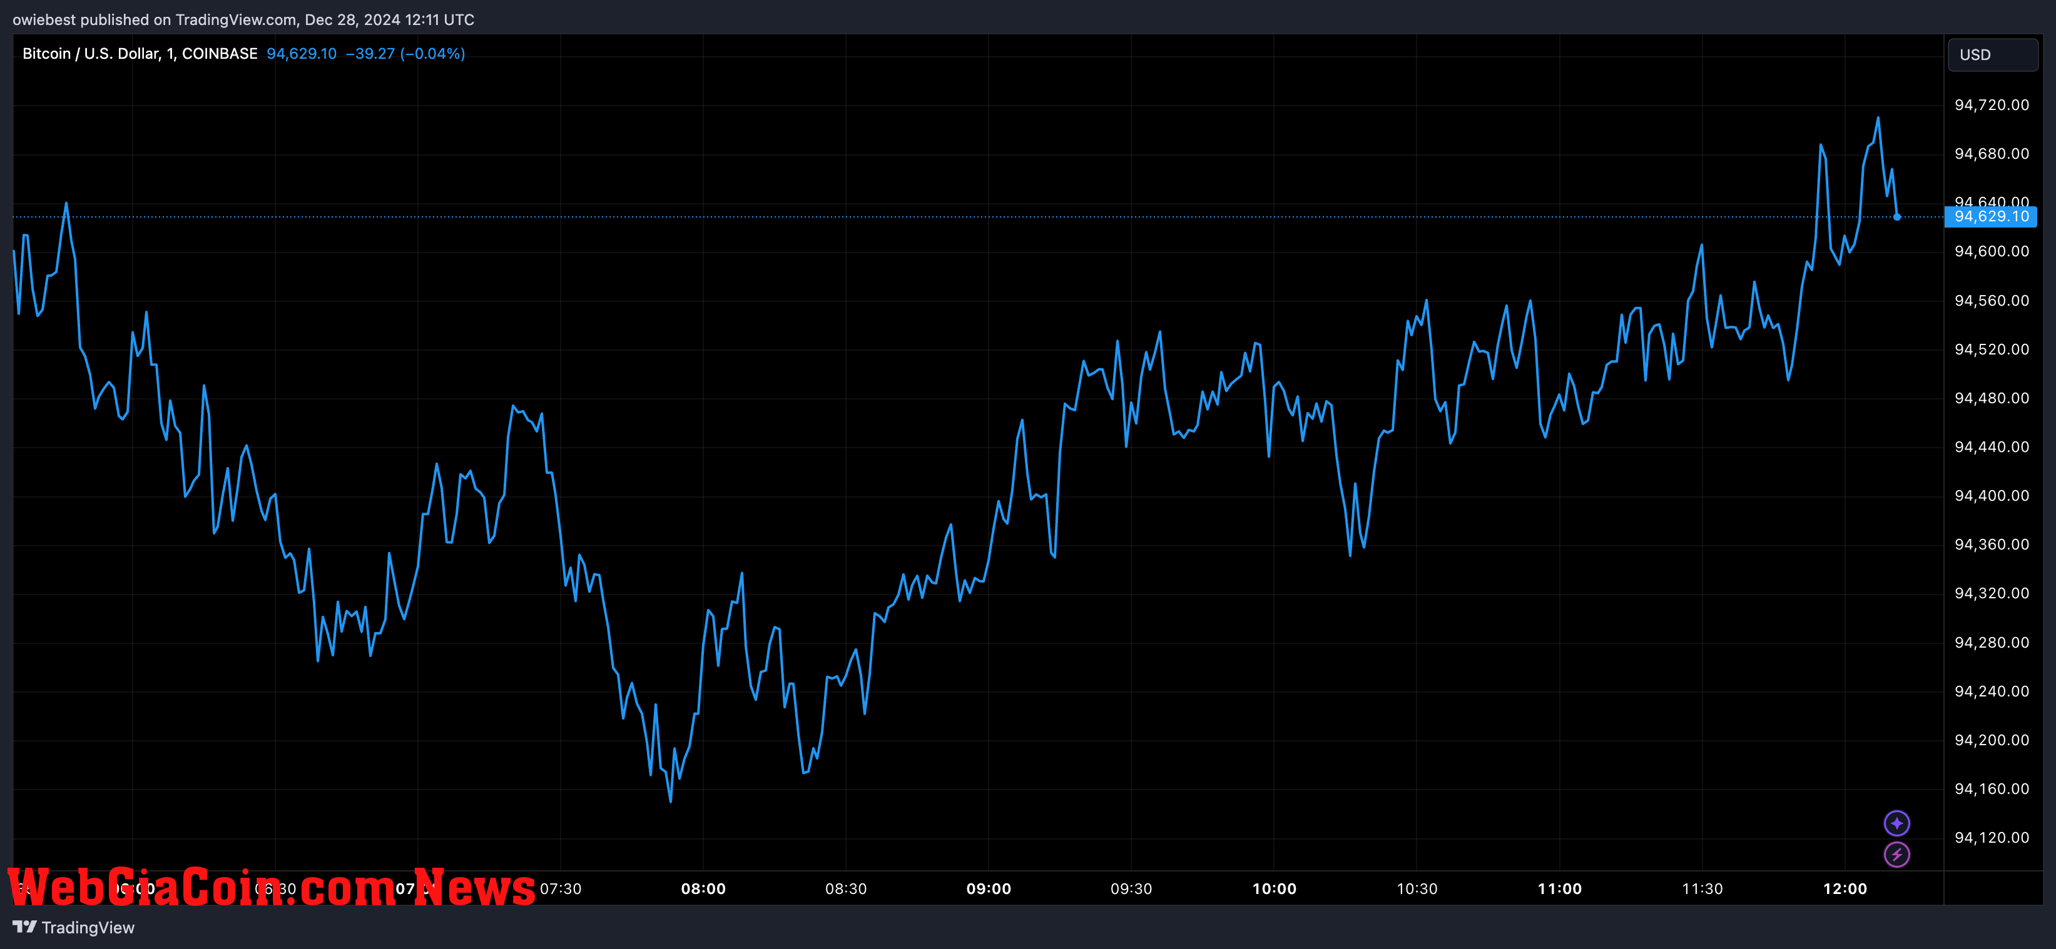Click the current price label 94,629.10 on axis
Screen dimensions: 2056x949
tap(1990, 216)
